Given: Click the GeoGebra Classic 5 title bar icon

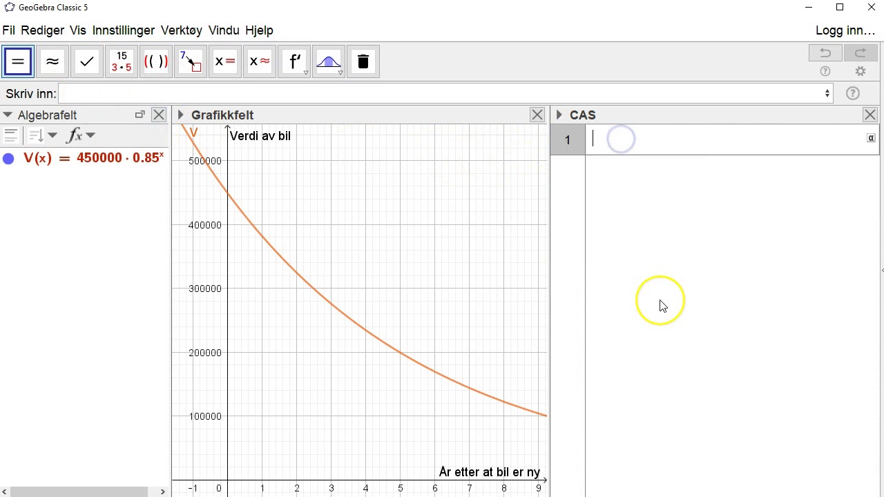Looking at the screenshot, I should tap(9, 8).
